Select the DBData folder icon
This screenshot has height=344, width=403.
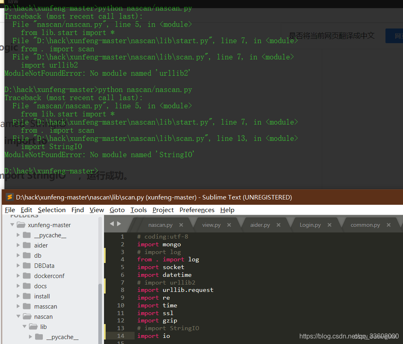[27, 265]
